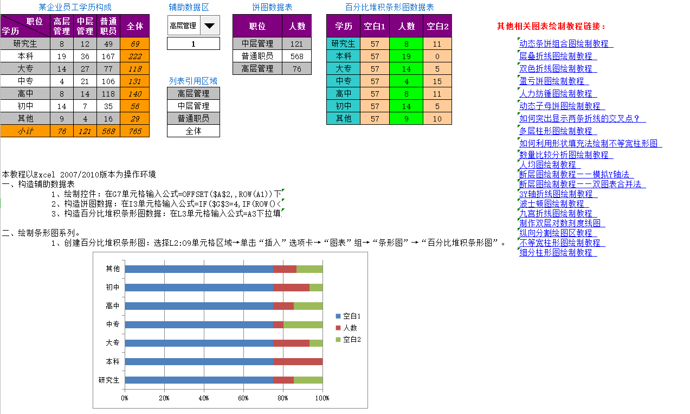Select the 普通职员 row label in 饼图数据表
690x414 pixels.
tap(257, 56)
